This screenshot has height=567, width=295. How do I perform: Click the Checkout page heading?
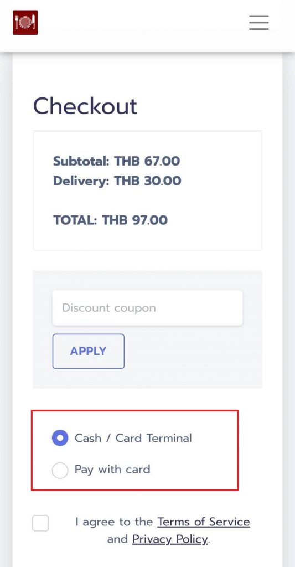click(85, 106)
